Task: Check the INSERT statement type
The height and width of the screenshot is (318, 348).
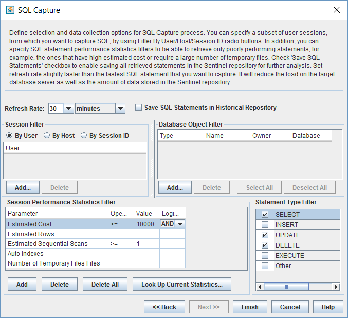Action: [265, 225]
